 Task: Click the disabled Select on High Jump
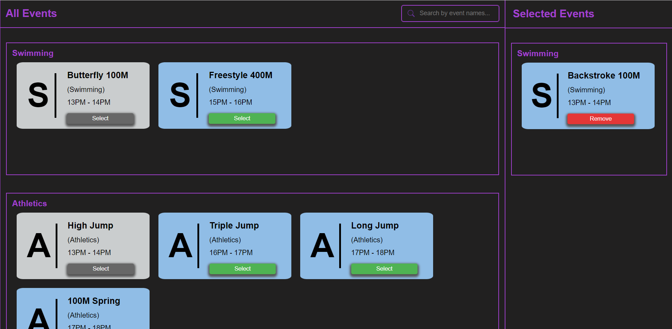(x=100, y=269)
